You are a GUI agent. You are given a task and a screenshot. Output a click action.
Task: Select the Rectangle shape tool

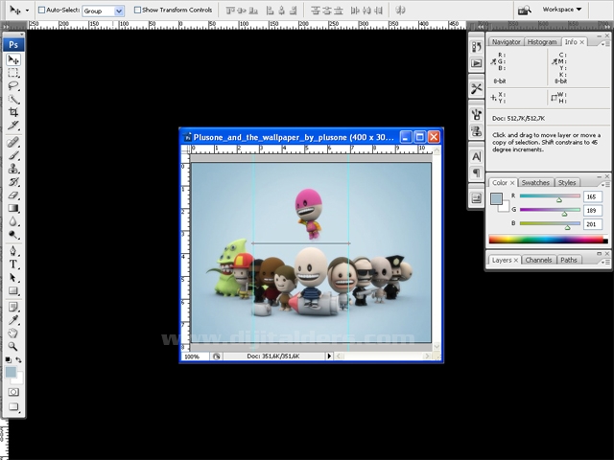(x=13, y=290)
